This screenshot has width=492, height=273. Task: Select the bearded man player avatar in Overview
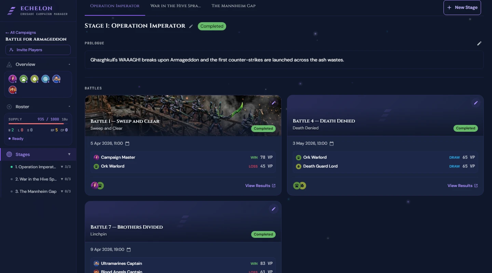point(56,79)
